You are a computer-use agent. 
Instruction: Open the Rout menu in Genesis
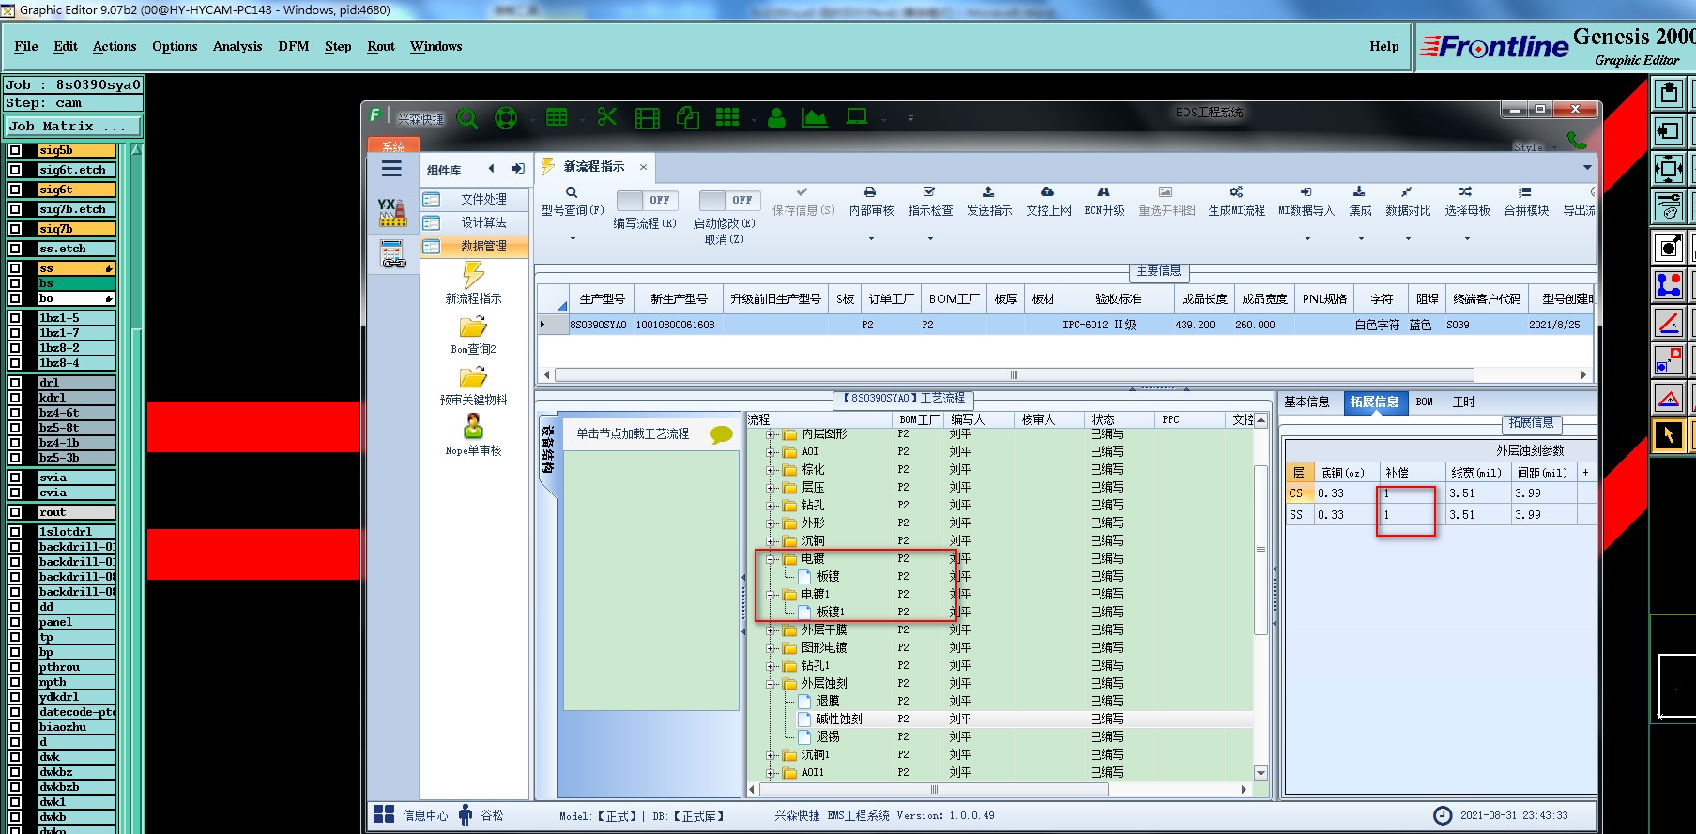[x=381, y=46]
